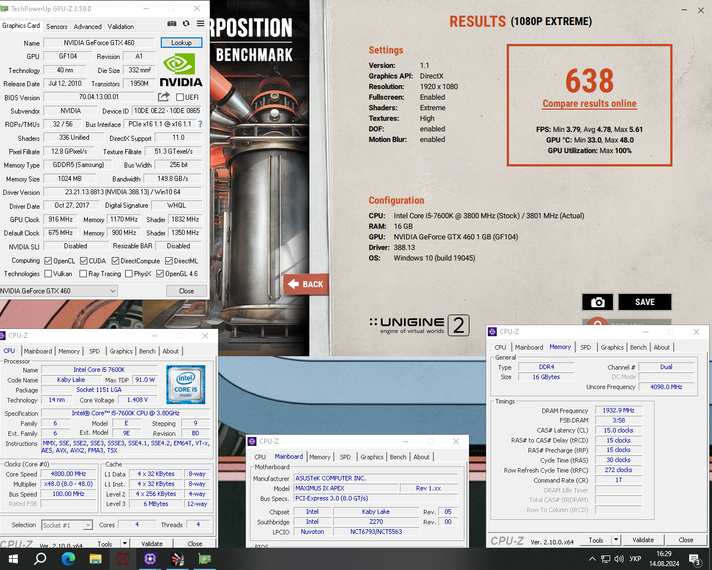
Task: Click the GPU Name field 'NVIDIA GeForce GTX 460'
Action: pyautogui.click(x=99, y=43)
